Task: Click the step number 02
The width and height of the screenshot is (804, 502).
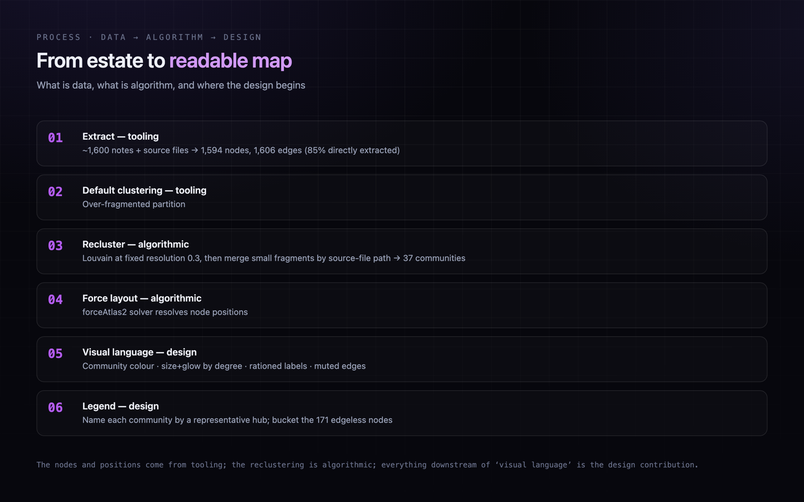Action: click(55, 192)
